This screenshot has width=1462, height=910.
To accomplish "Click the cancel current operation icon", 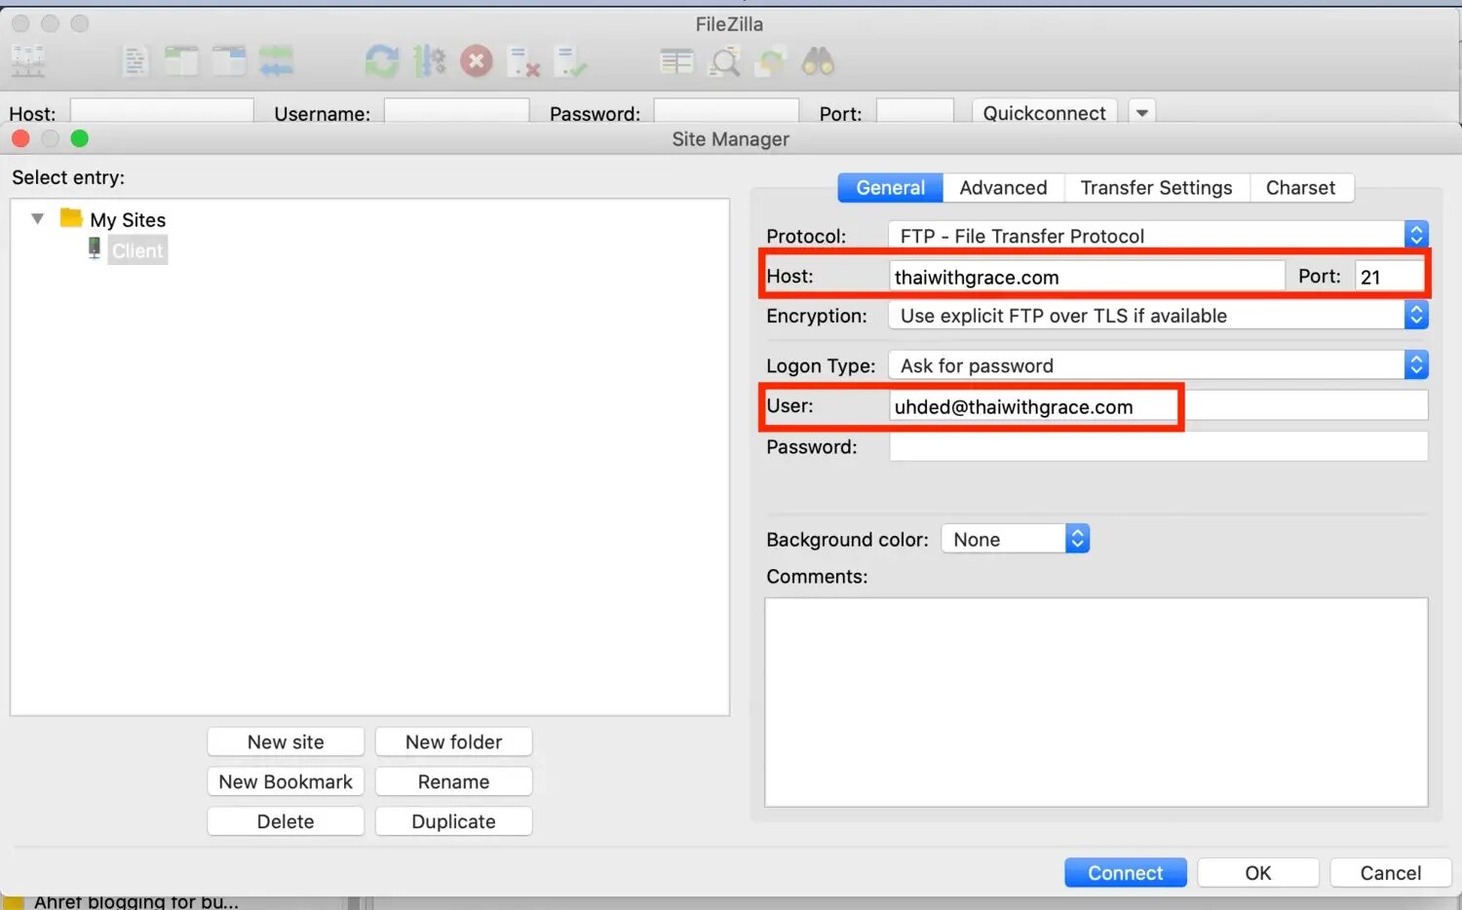I will pos(477,60).
